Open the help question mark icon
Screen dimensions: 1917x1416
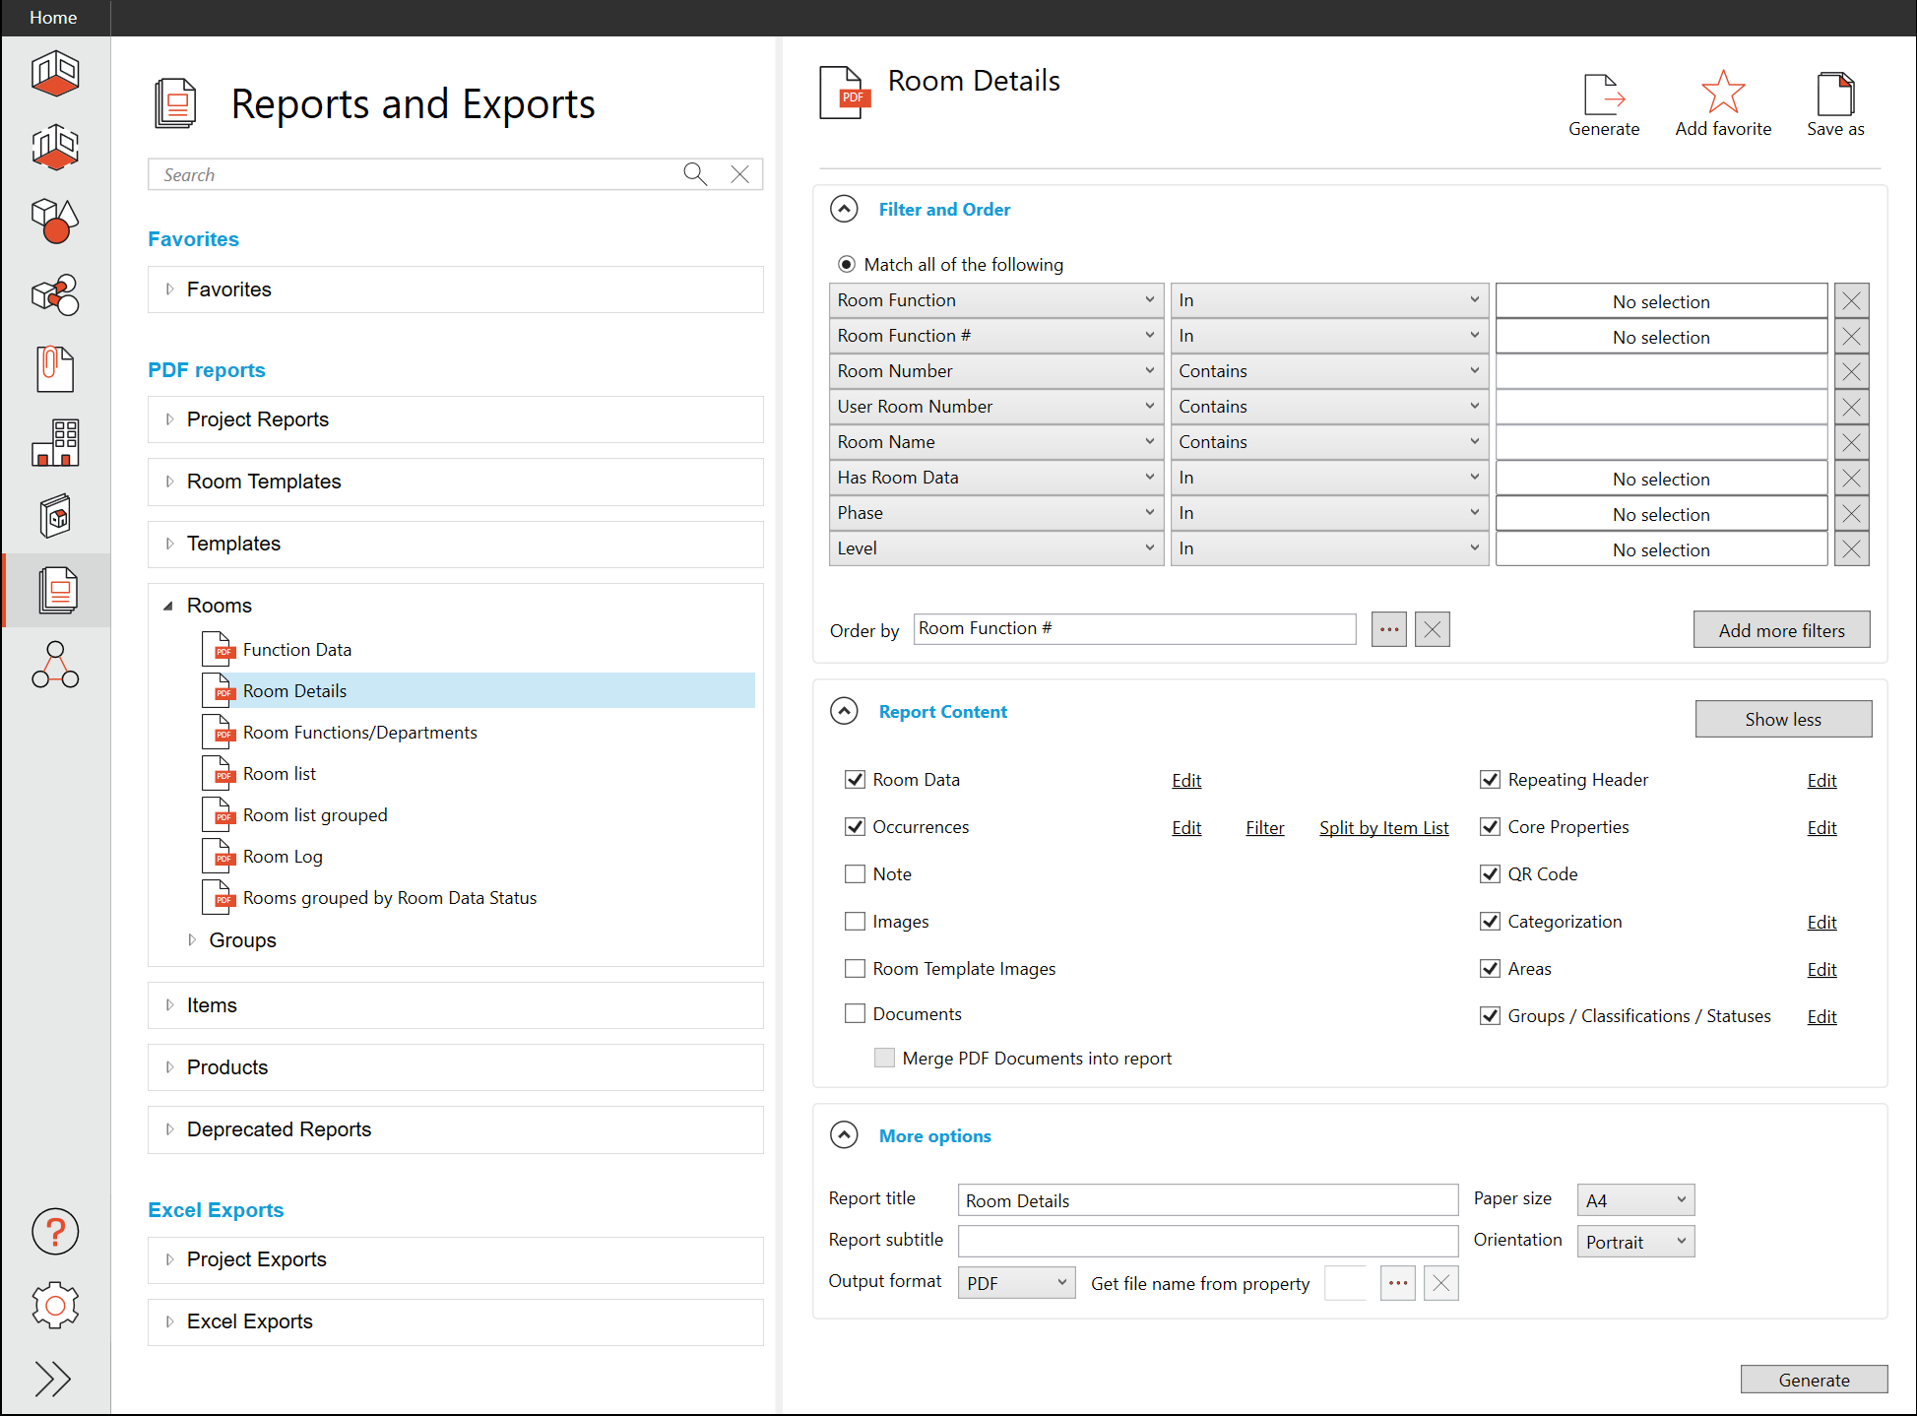coord(55,1232)
